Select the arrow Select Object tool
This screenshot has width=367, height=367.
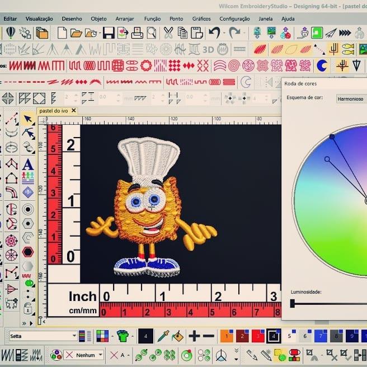(28, 119)
